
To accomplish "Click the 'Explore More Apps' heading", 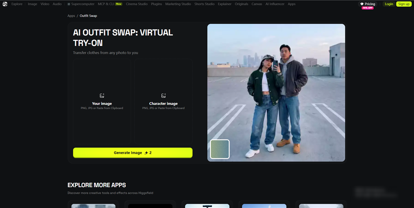I will [97, 185].
